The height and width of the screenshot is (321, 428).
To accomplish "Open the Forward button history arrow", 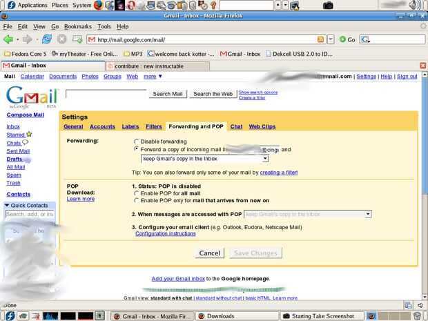I will click(x=37, y=39).
